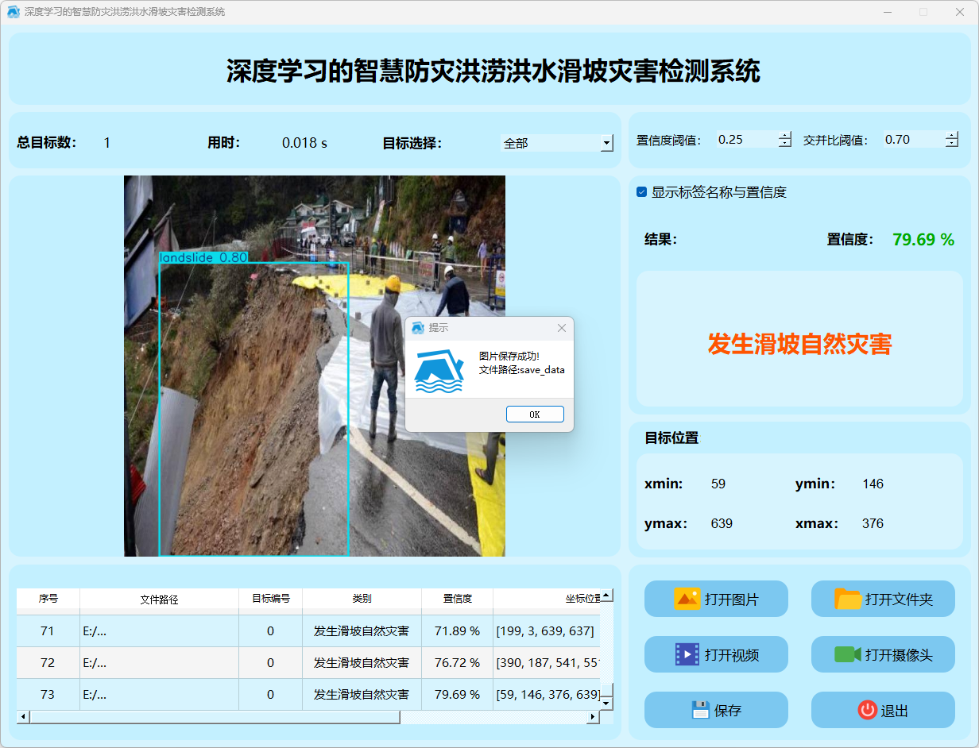Click the folder icon on Open Folder button
The width and height of the screenshot is (979, 748).
coord(848,599)
